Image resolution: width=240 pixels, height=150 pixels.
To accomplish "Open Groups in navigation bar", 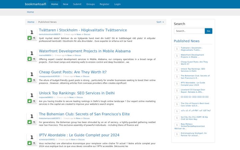I will [90, 4].
